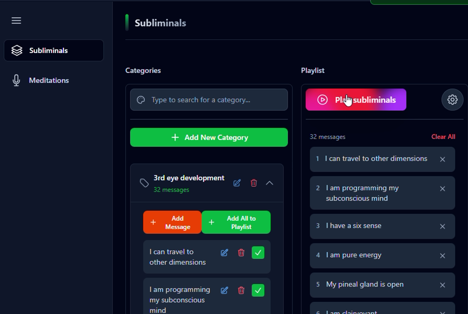
Task: Remove "My pineal gland is open" from playlist
Action: coord(442,285)
